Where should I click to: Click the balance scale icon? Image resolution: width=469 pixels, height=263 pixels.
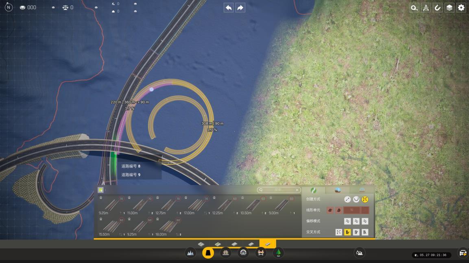pos(65,7)
